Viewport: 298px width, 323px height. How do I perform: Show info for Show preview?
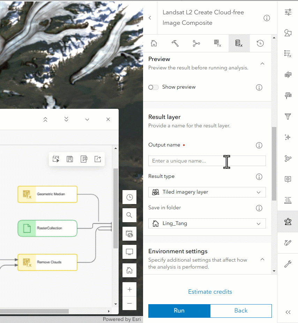[x=259, y=87]
